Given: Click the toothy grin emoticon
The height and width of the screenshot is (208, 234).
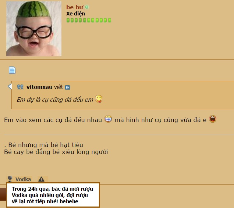Looking at the screenshot, I should pyautogui.click(x=108, y=119).
